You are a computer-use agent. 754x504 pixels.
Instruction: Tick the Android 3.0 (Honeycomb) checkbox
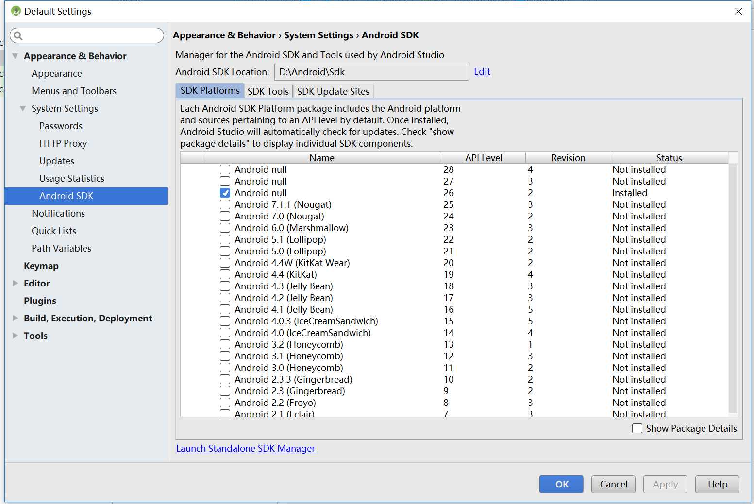click(x=225, y=368)
